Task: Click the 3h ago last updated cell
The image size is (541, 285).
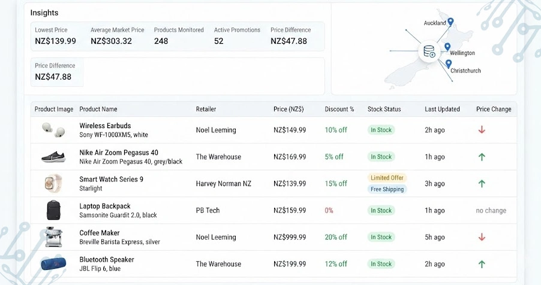Action: (434, 184)
